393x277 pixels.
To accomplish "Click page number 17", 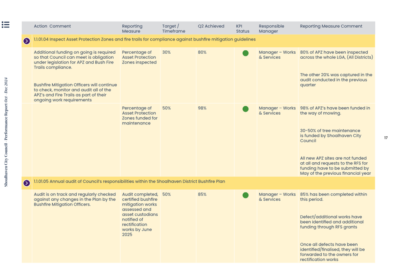I will click(385, 138).
